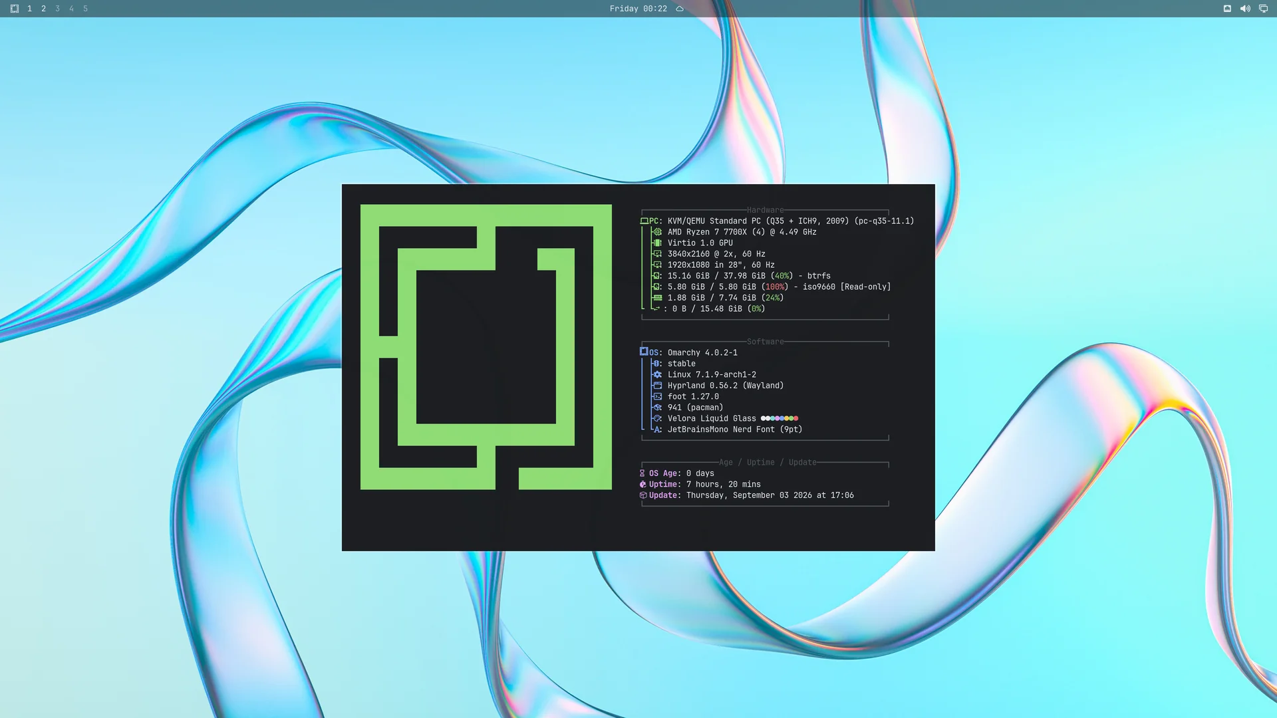Click the terminal icon beside foot 1.27.0
The width and height of the screenshot is (1277, 718).
657,396
